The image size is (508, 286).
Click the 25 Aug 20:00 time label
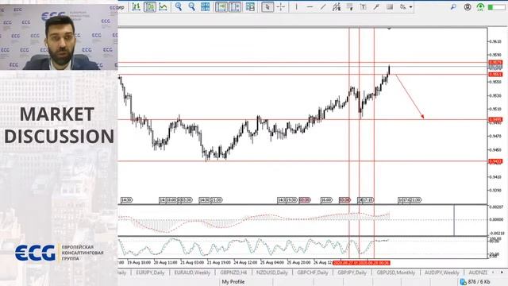point(298,262)
